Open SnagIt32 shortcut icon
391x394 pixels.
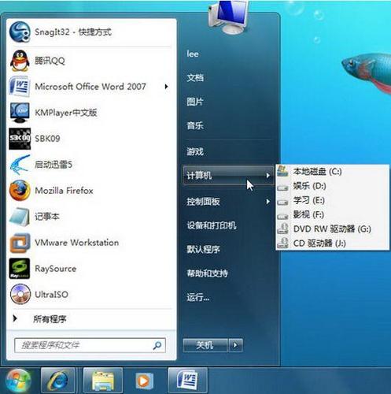pos(20,32)
